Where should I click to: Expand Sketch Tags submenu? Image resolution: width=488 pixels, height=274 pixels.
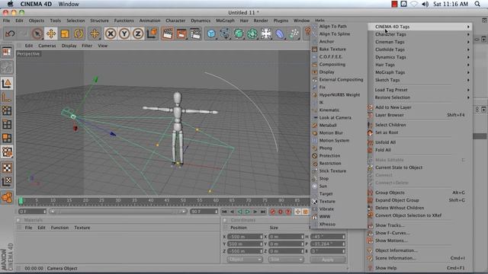pyautogui.click(x=420, y=80)
